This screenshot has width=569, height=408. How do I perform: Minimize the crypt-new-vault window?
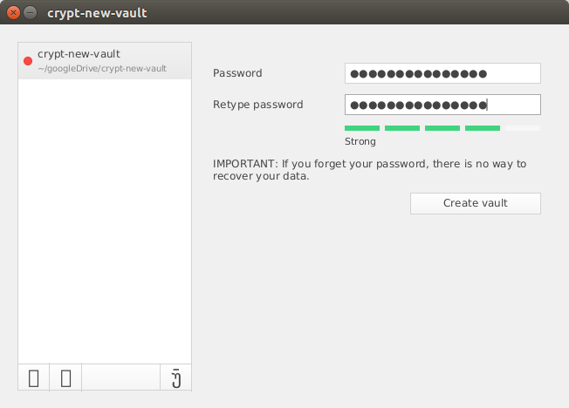click(31, 13)
